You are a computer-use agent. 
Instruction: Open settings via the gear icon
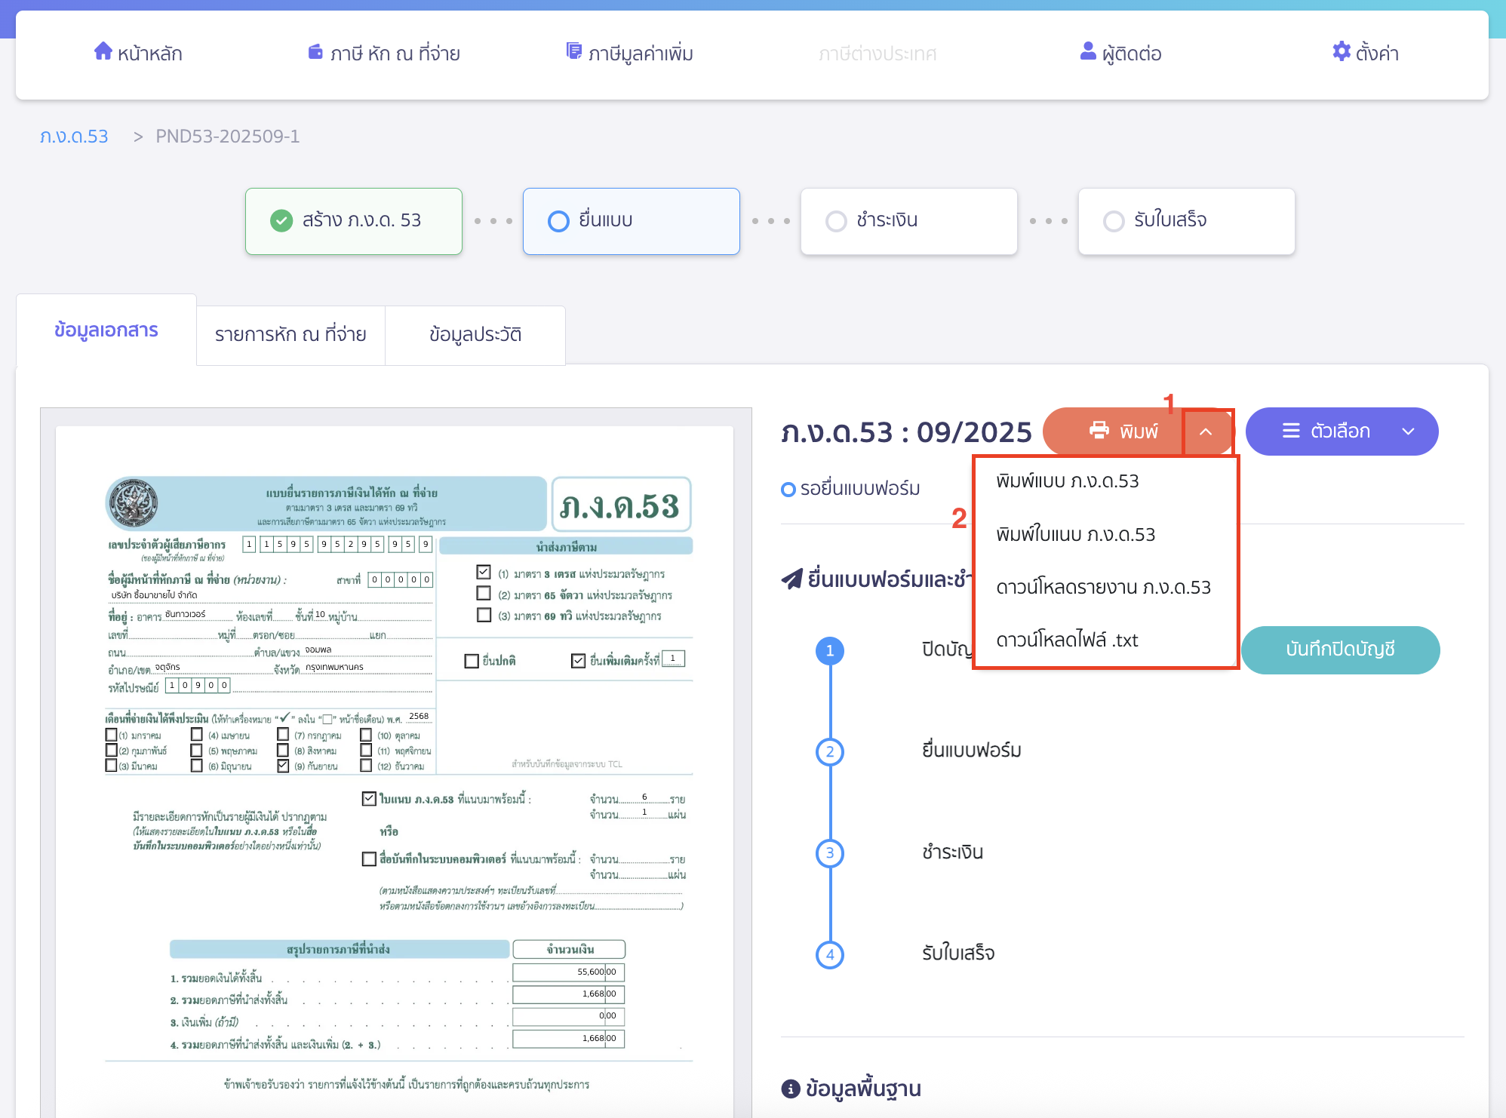pyautogui.click(x=1341, y=51)
